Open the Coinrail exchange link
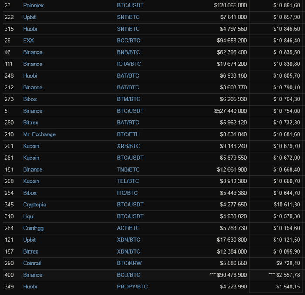Viewport: 305px width, 295px height. tap(32, 264)
